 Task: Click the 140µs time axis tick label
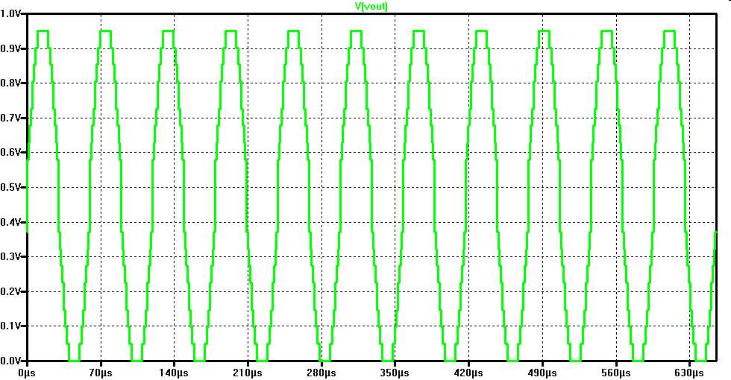point(174,372)
